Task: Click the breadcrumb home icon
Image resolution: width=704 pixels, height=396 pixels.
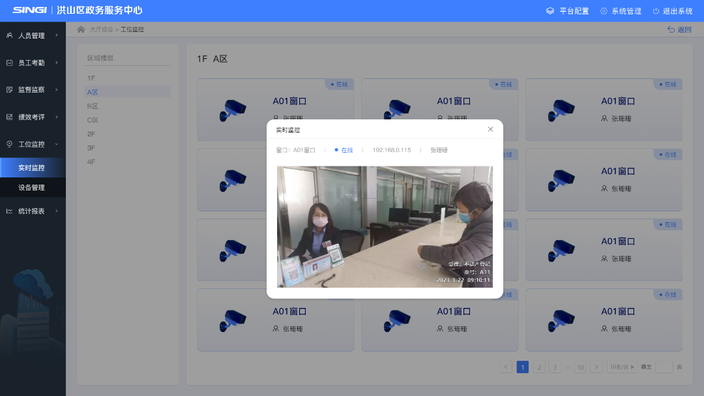Action: [x=81, y=29]
